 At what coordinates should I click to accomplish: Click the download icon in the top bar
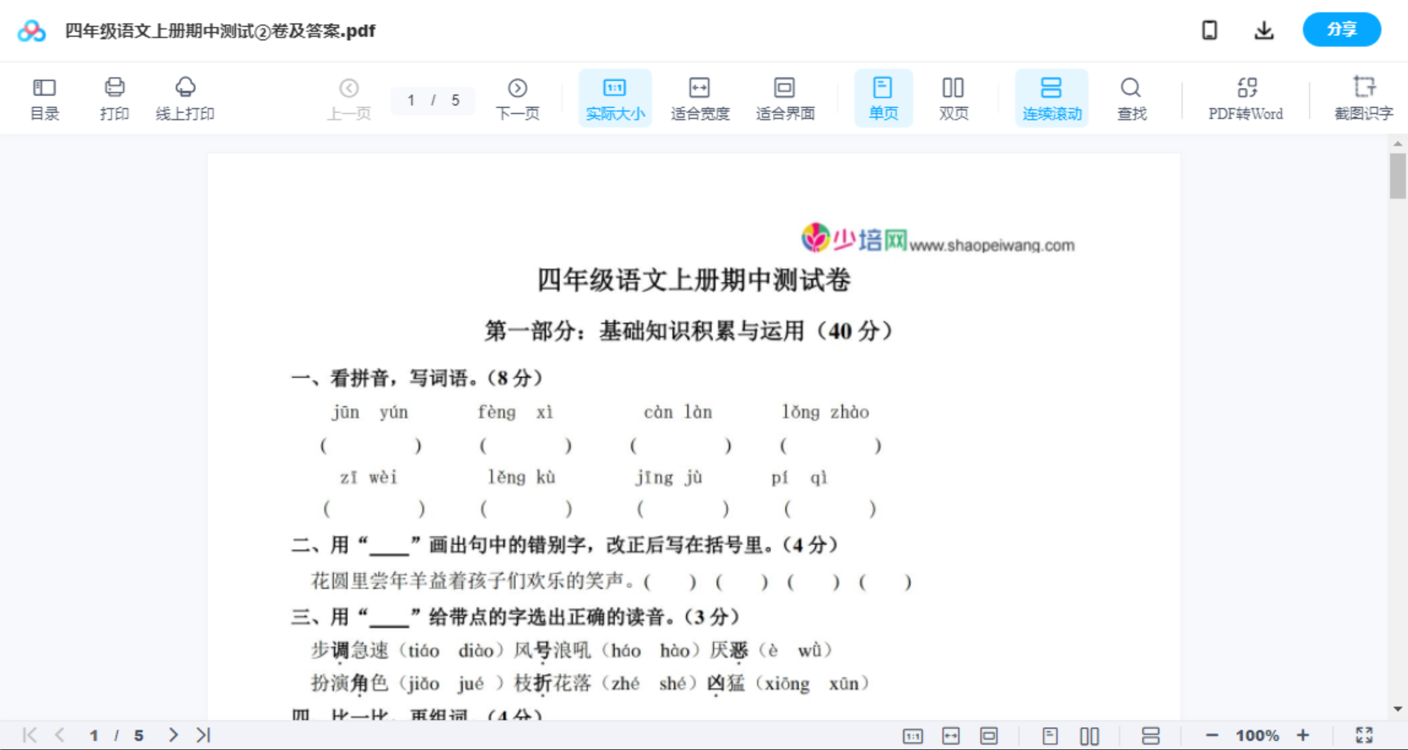[x=1264, y=29]
